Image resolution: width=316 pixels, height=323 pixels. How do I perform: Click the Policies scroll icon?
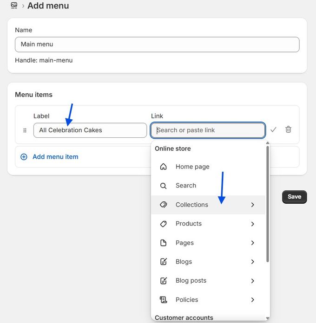point(164,299)
